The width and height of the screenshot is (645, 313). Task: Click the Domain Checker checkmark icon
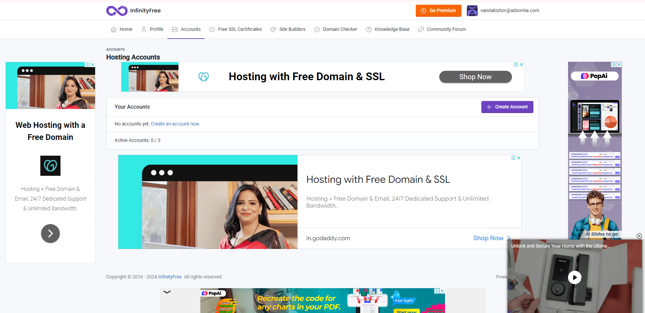click(x=317, y=30)
